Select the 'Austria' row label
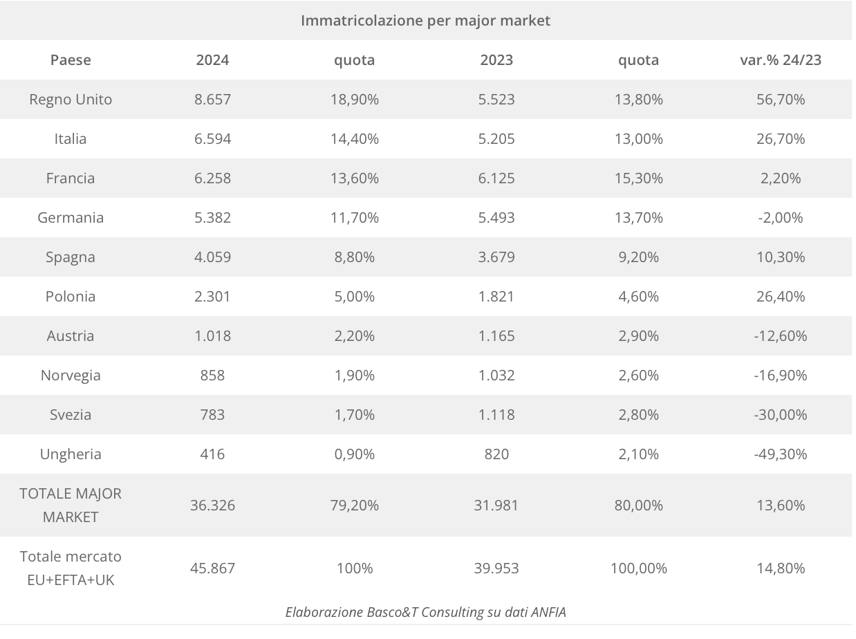The image size is (856, 639). point(71,336)
